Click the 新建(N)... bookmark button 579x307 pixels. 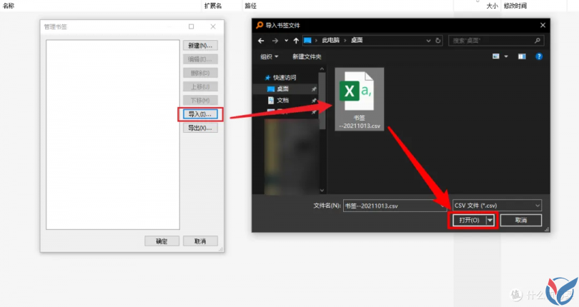coord(200,46)
